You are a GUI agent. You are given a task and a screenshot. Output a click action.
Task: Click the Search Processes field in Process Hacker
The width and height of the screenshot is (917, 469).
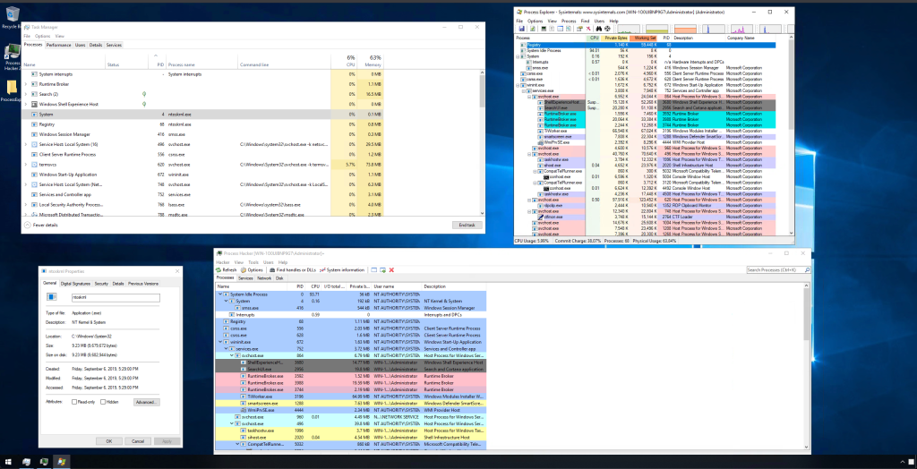click(778, 269)
